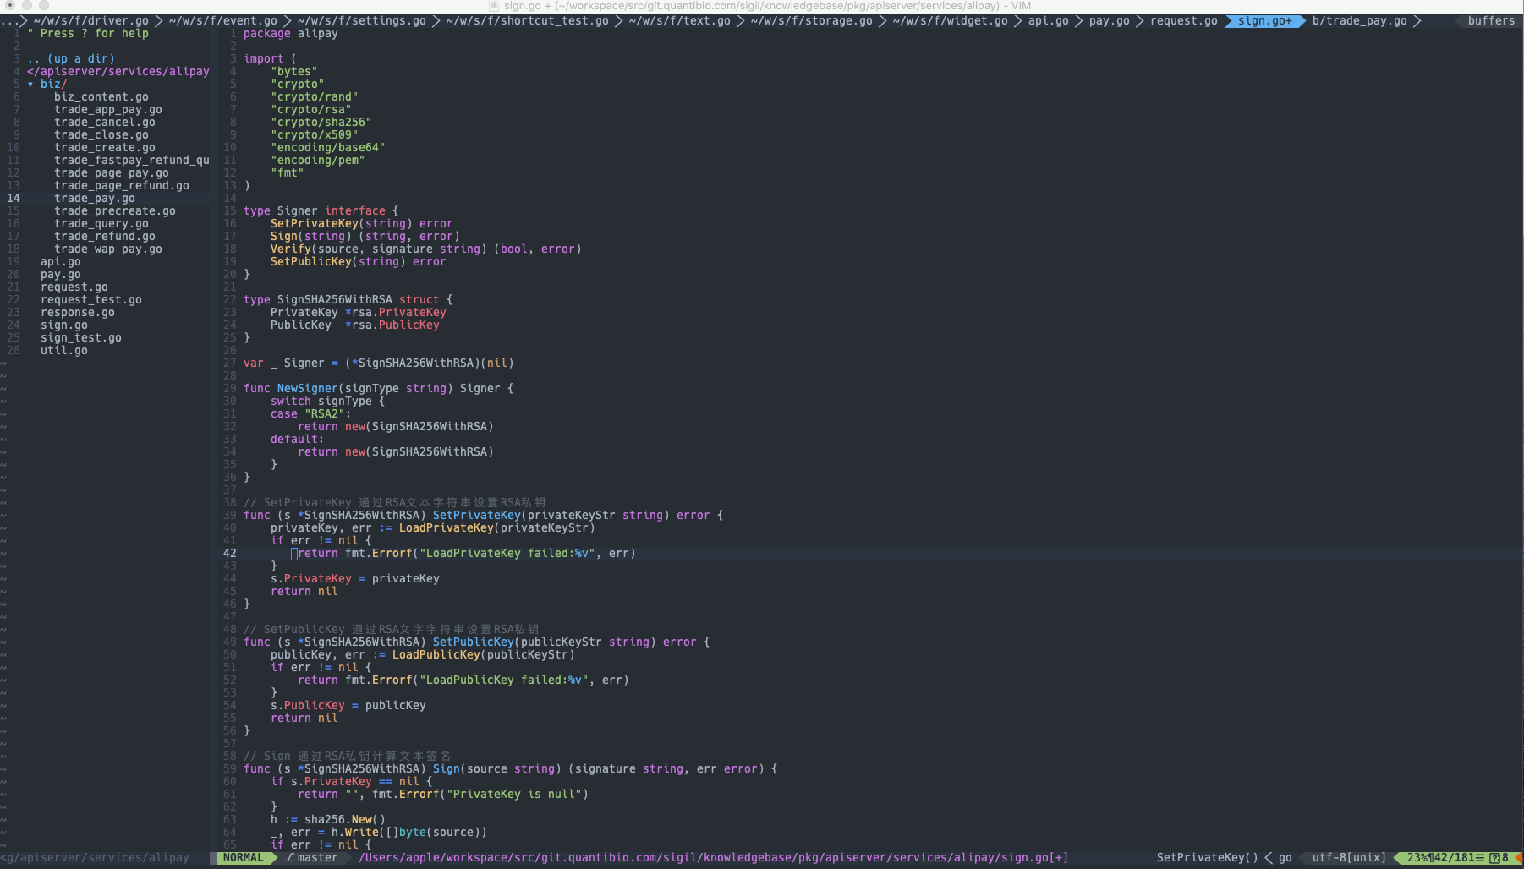The image size is (1524, 869).
Task: Switch to the pay.go buffer tab
Action: [1110, 20]
